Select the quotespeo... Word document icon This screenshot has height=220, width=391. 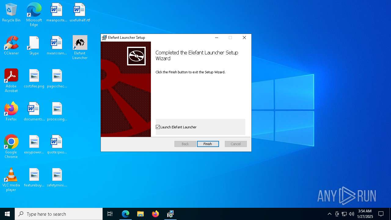[x=57, y=145]
